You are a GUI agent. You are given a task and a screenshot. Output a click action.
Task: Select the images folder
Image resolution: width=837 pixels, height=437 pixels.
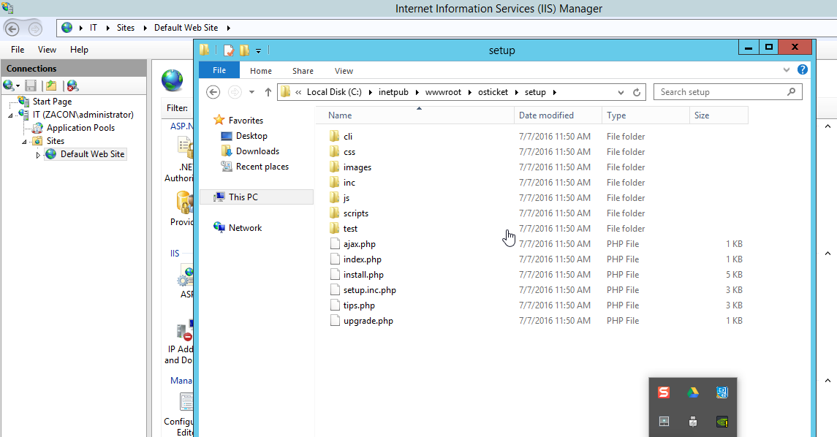[357, 167]
